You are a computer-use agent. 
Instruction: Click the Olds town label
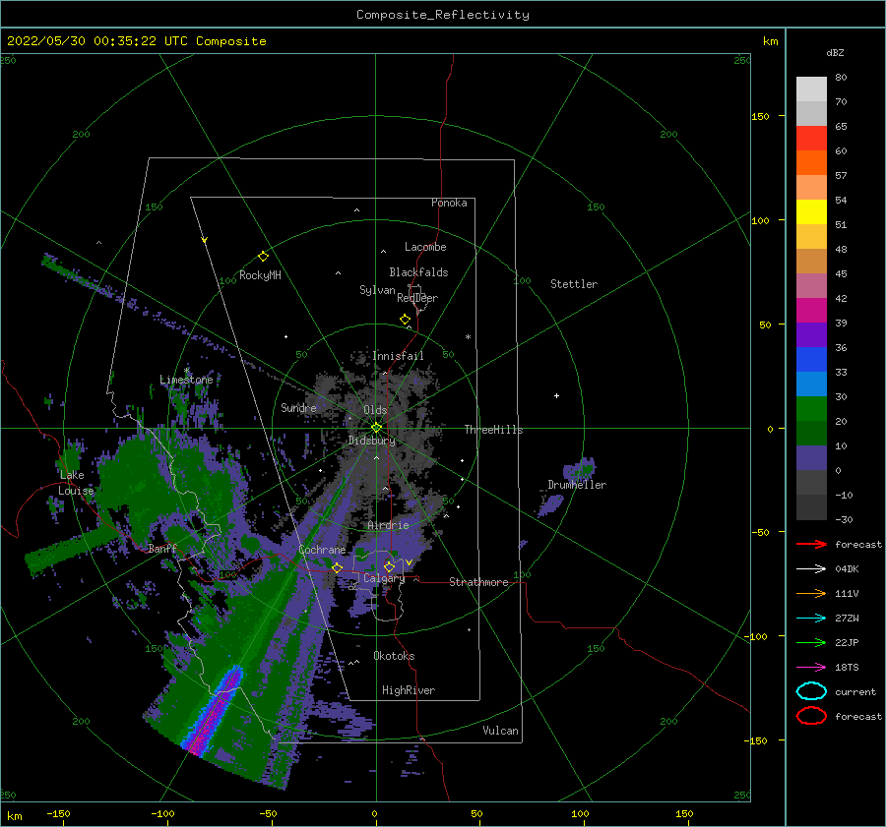(x=375, y=410)
